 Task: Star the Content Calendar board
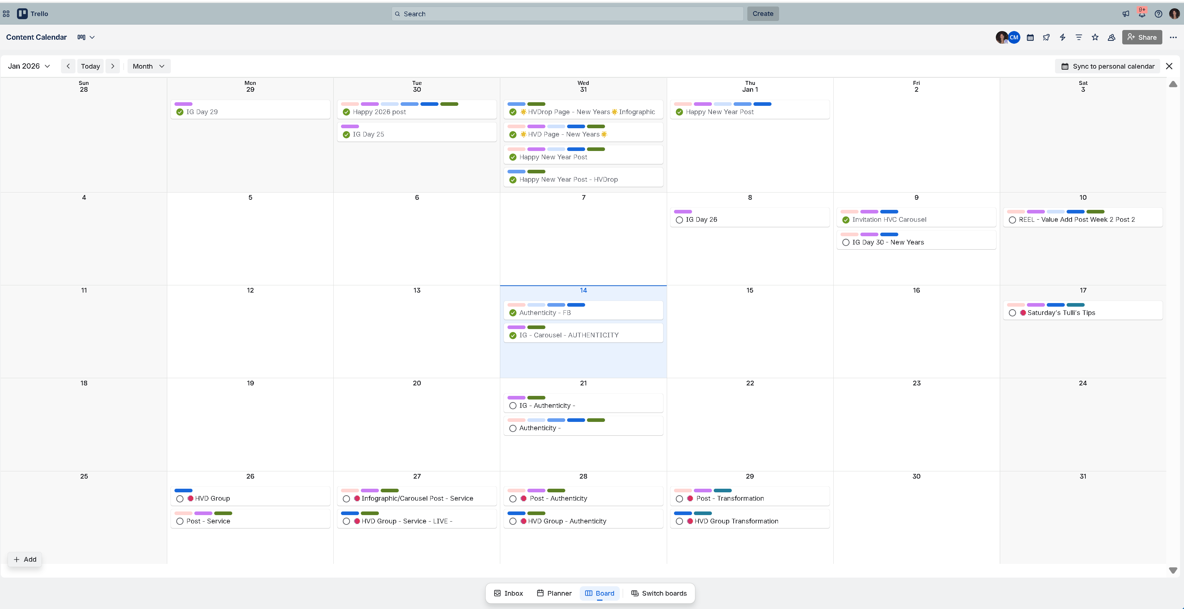click(1095, 37)
